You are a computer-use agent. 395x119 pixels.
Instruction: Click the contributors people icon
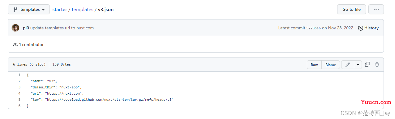tap(15, 45)
